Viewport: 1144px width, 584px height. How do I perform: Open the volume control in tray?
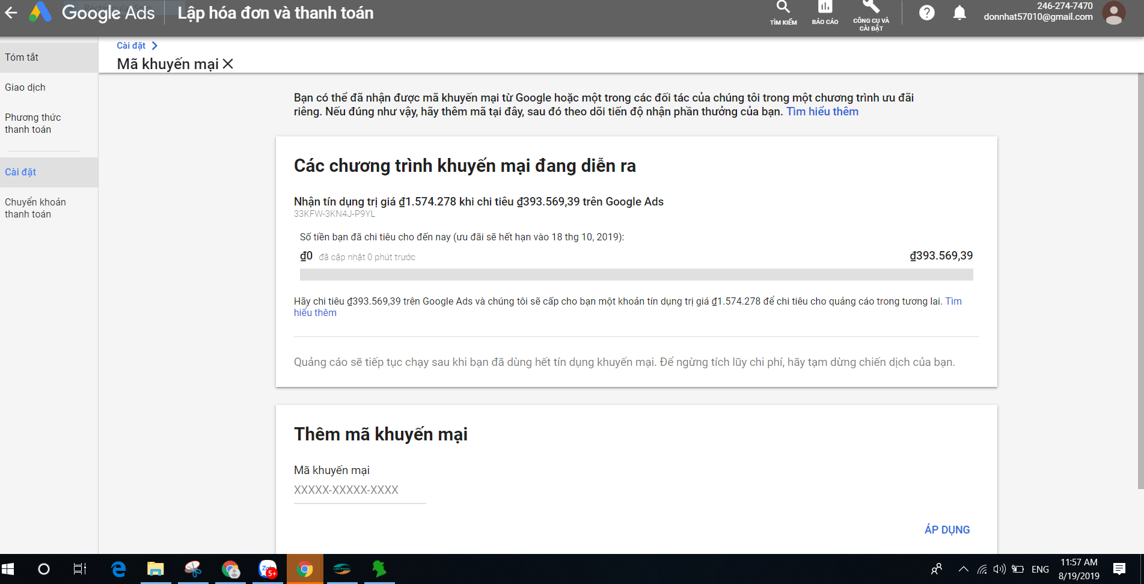coord(999,569)
